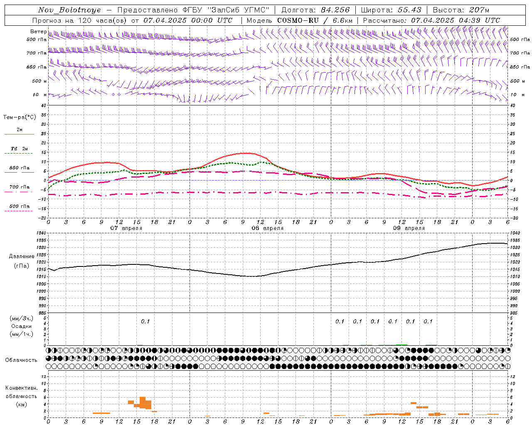Click the Тем-ра(°C) axis title
Screen dimensions: 532x425
click(20, 117)
